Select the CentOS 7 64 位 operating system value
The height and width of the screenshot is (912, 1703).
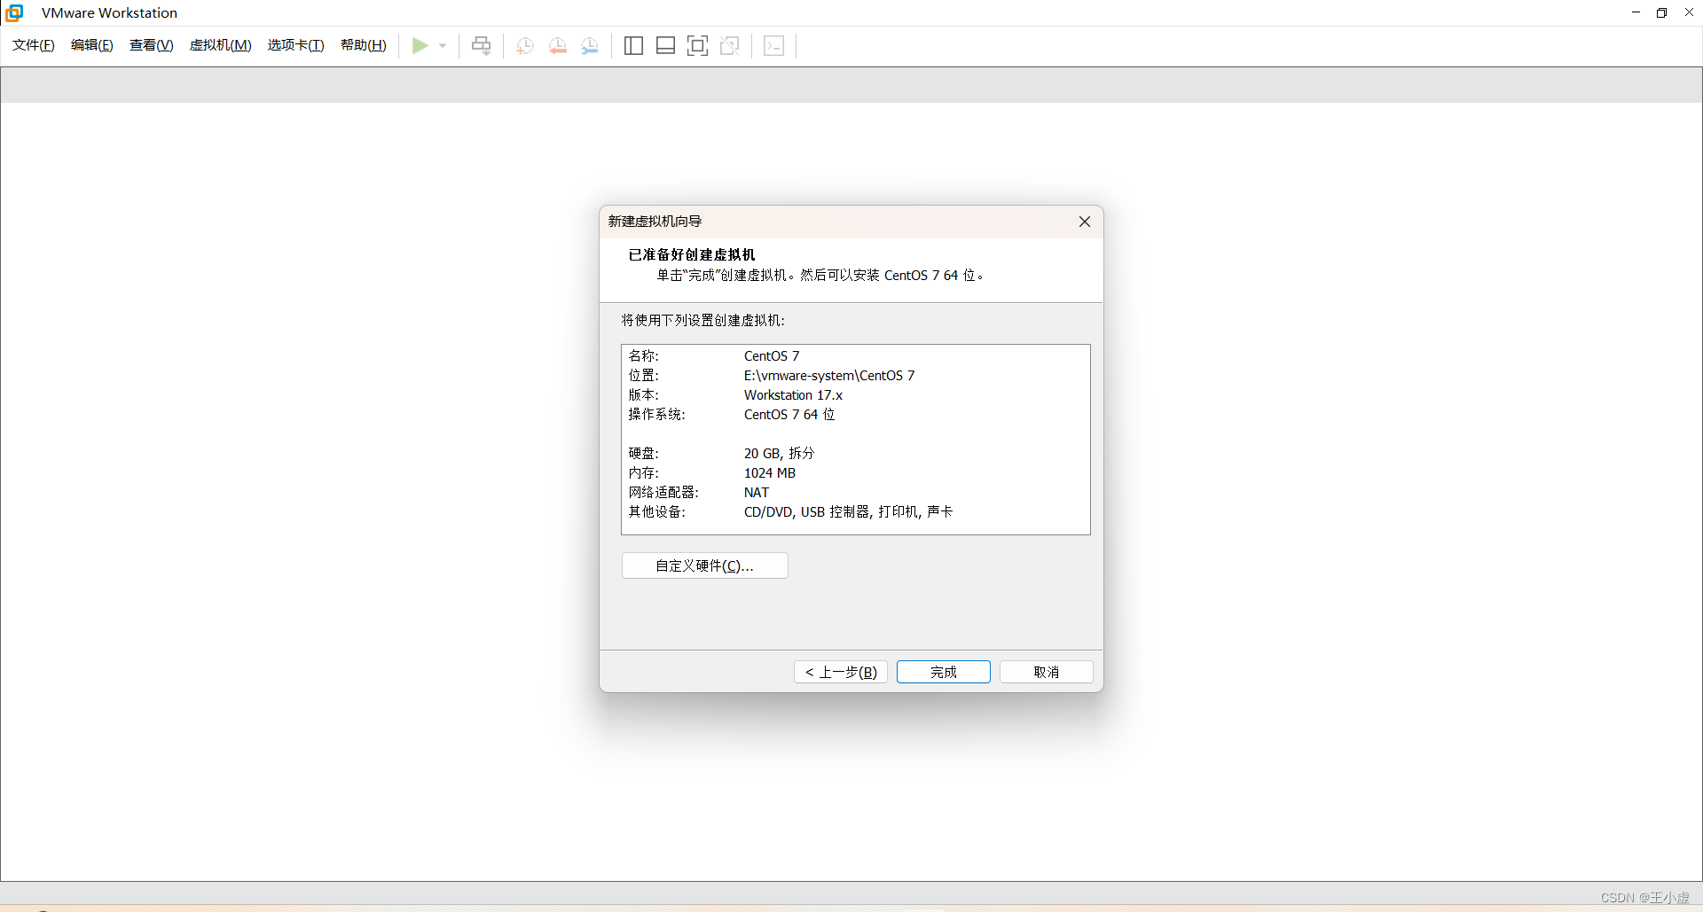(x=789, y=415)
